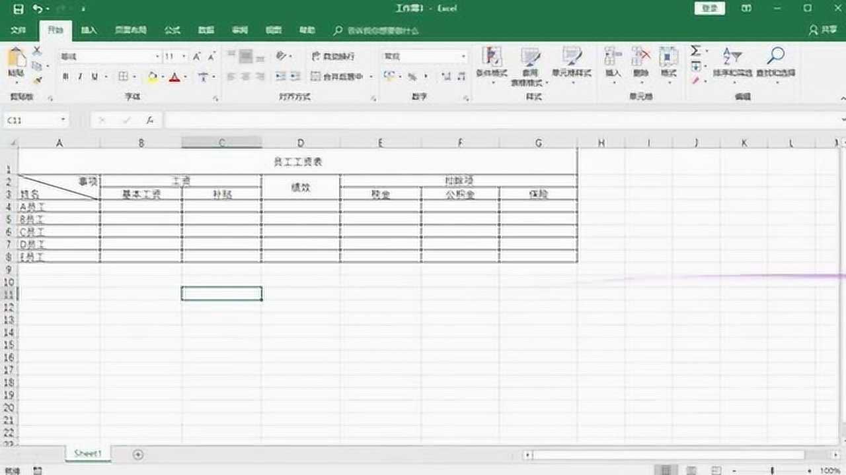Click the Name Box showing C11
This screenshot has width=846, height=475.
(36, 120)
